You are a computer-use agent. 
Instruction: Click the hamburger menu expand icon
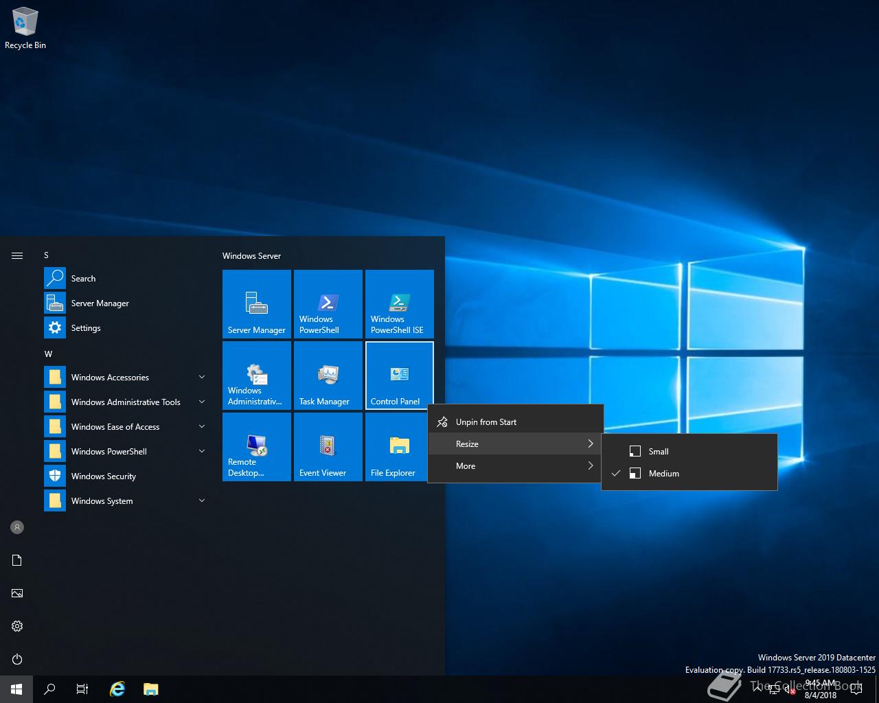tap(17, 255)
